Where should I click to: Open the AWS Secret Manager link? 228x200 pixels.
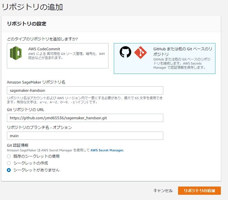[107, 150]
